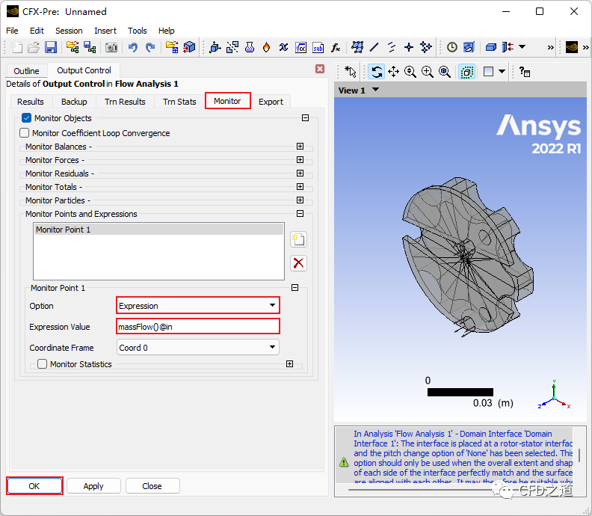Add new monitor point with the new-item icon
Screen dimensions: 592x516
298,239
